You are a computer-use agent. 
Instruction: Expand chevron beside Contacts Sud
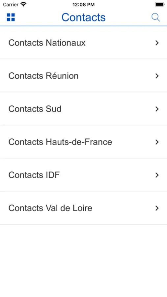tap(157, 109)
